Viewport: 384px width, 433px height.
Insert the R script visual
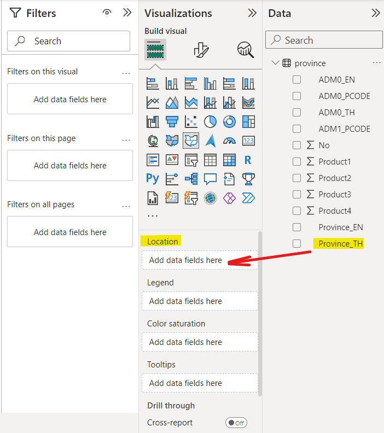tap(248, 160)
